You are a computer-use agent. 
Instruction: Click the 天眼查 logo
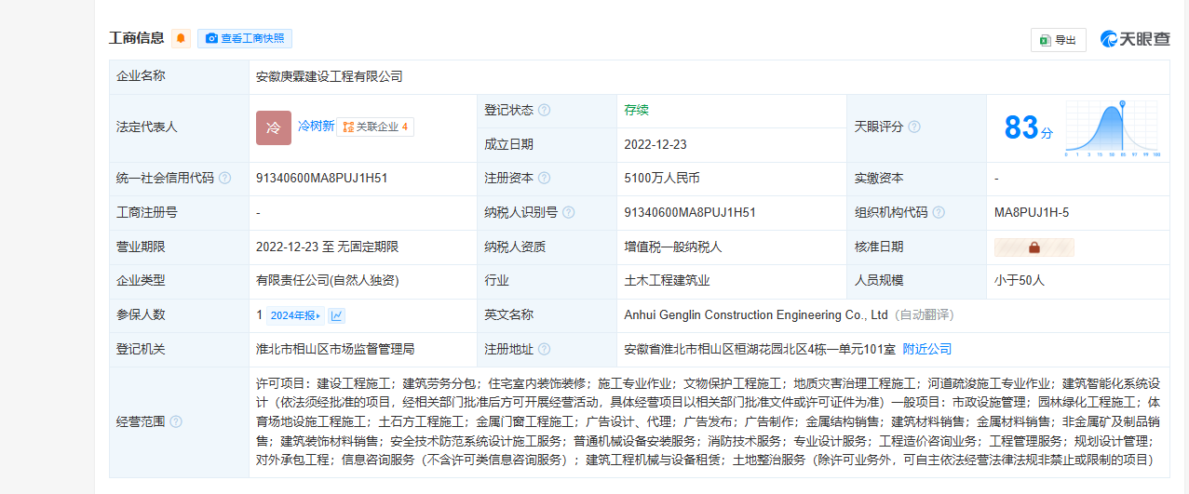click(x=1134, y=39)
